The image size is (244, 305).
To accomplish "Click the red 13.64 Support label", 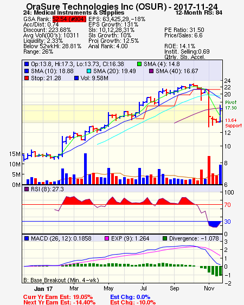I will 234,123.
